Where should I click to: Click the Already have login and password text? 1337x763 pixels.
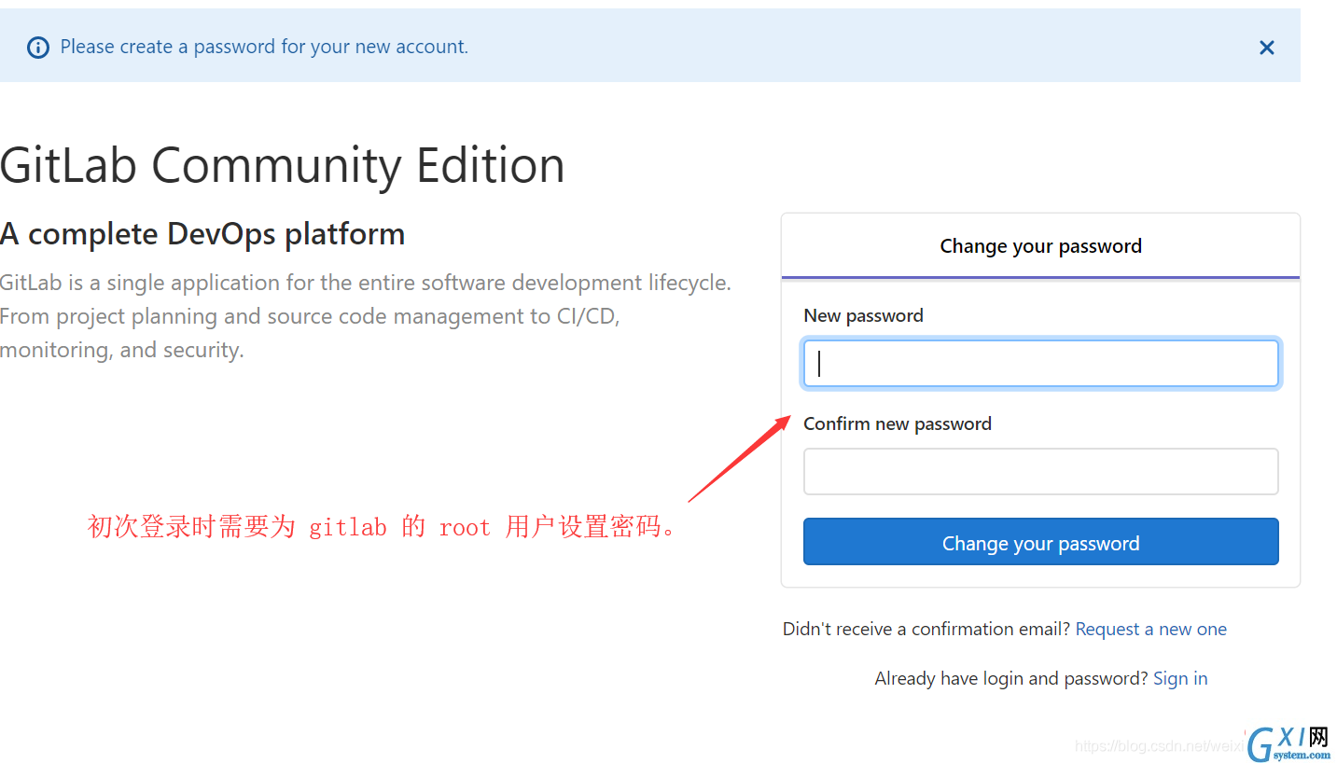tap(1011, 678)
